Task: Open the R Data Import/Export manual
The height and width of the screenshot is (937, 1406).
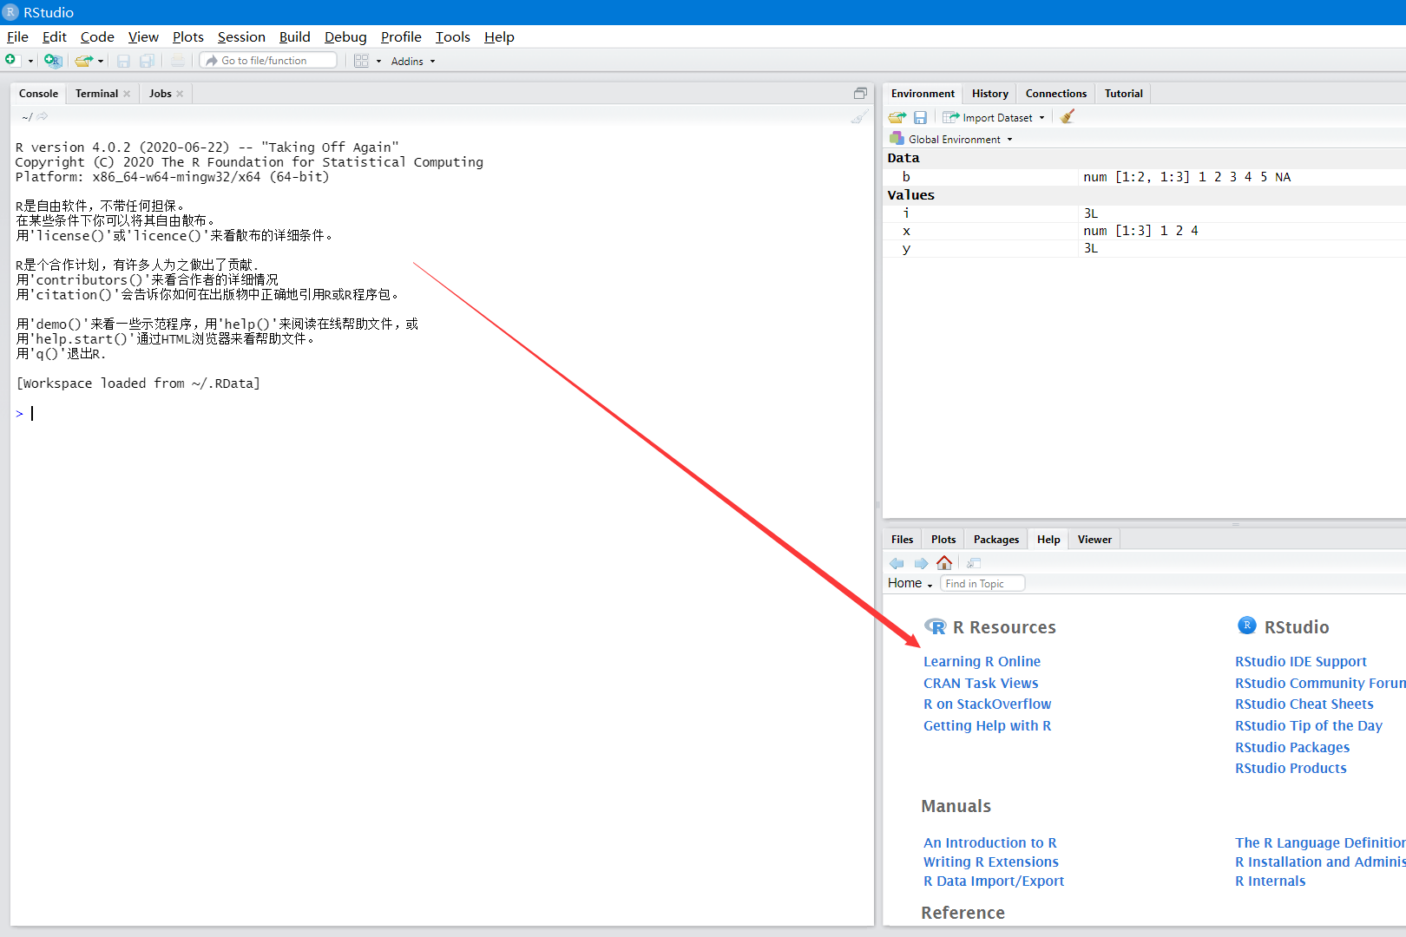Action: (994, 881)
